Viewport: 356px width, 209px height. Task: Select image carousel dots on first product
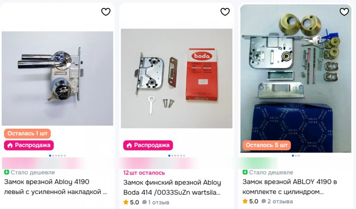(57, 156)
